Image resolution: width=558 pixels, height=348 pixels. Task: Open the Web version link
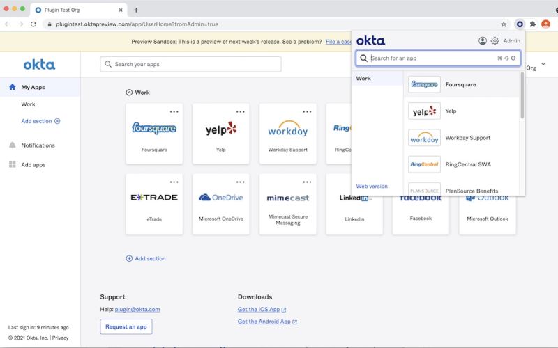[372, 186]
